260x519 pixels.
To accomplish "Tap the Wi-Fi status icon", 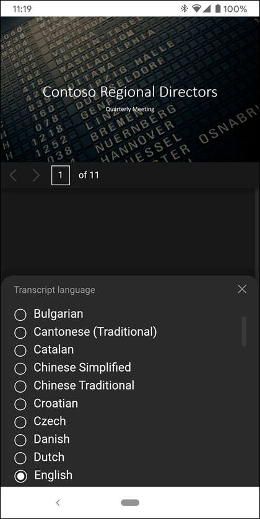I will point(197,9).
